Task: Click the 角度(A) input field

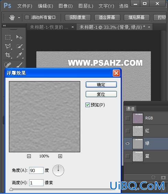Action: [36, 170]
